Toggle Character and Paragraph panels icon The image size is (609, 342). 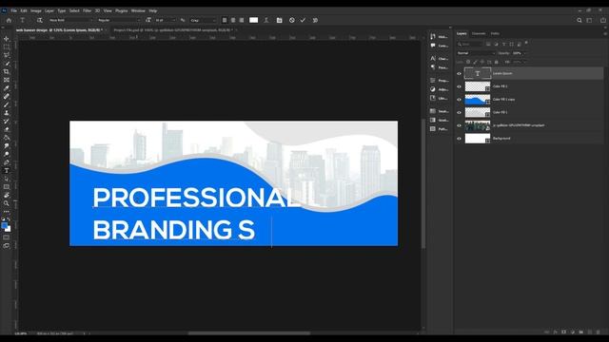click(279, 20)
